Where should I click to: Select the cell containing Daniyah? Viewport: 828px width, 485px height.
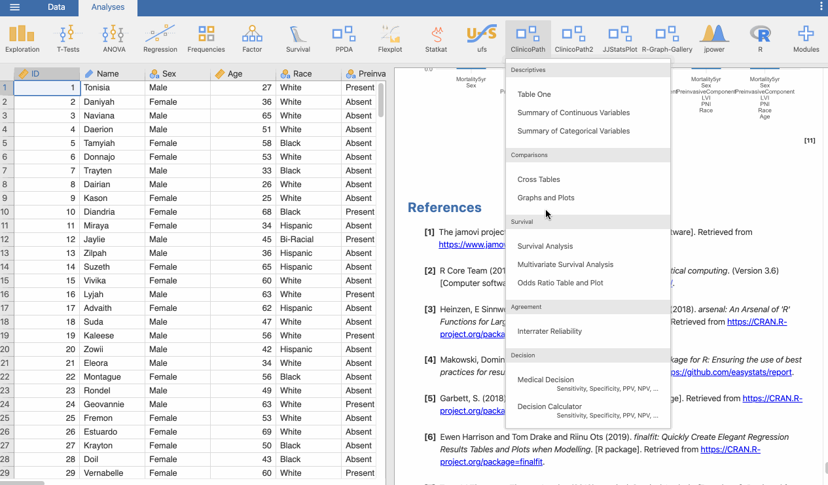coord(112,101)
